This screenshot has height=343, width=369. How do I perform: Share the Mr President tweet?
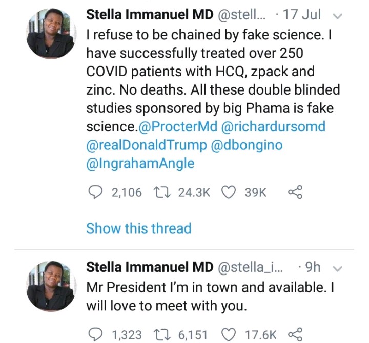(x=295, y=334)
